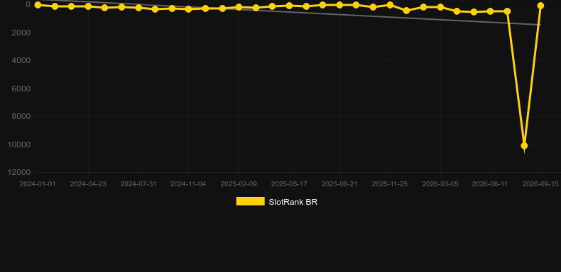Click the x-axis label 2024-07-31
The width and height of the screenshot is (561, 272).
(x=138, y=184)
